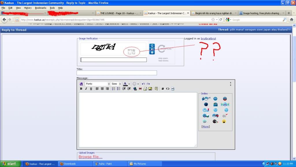Insert email link icon in editor
296x167 pixels.
[x=145, y=89]
